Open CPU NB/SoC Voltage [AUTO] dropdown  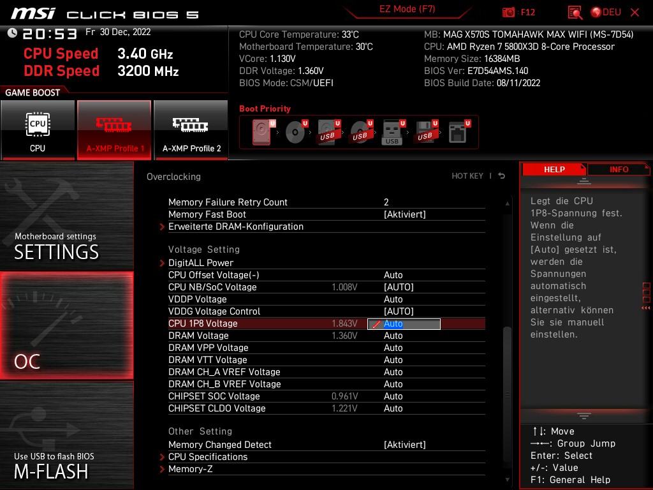point(399,287)
